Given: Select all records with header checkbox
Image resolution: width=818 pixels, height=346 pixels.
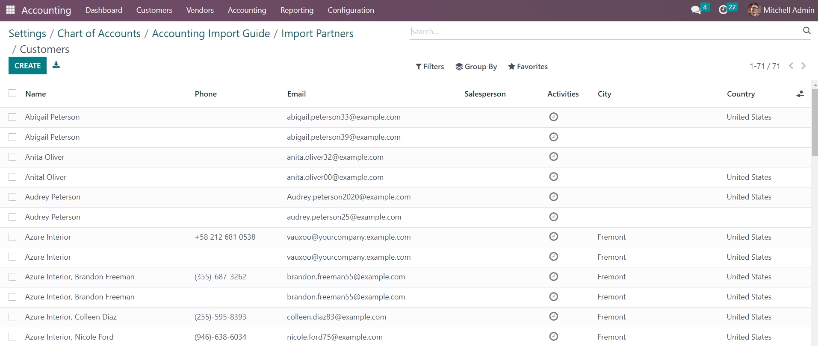Looking at the screenshot, I should (x=12, y=94).
